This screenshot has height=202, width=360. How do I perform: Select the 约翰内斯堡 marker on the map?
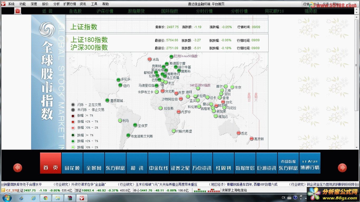(x=173, y=131)
